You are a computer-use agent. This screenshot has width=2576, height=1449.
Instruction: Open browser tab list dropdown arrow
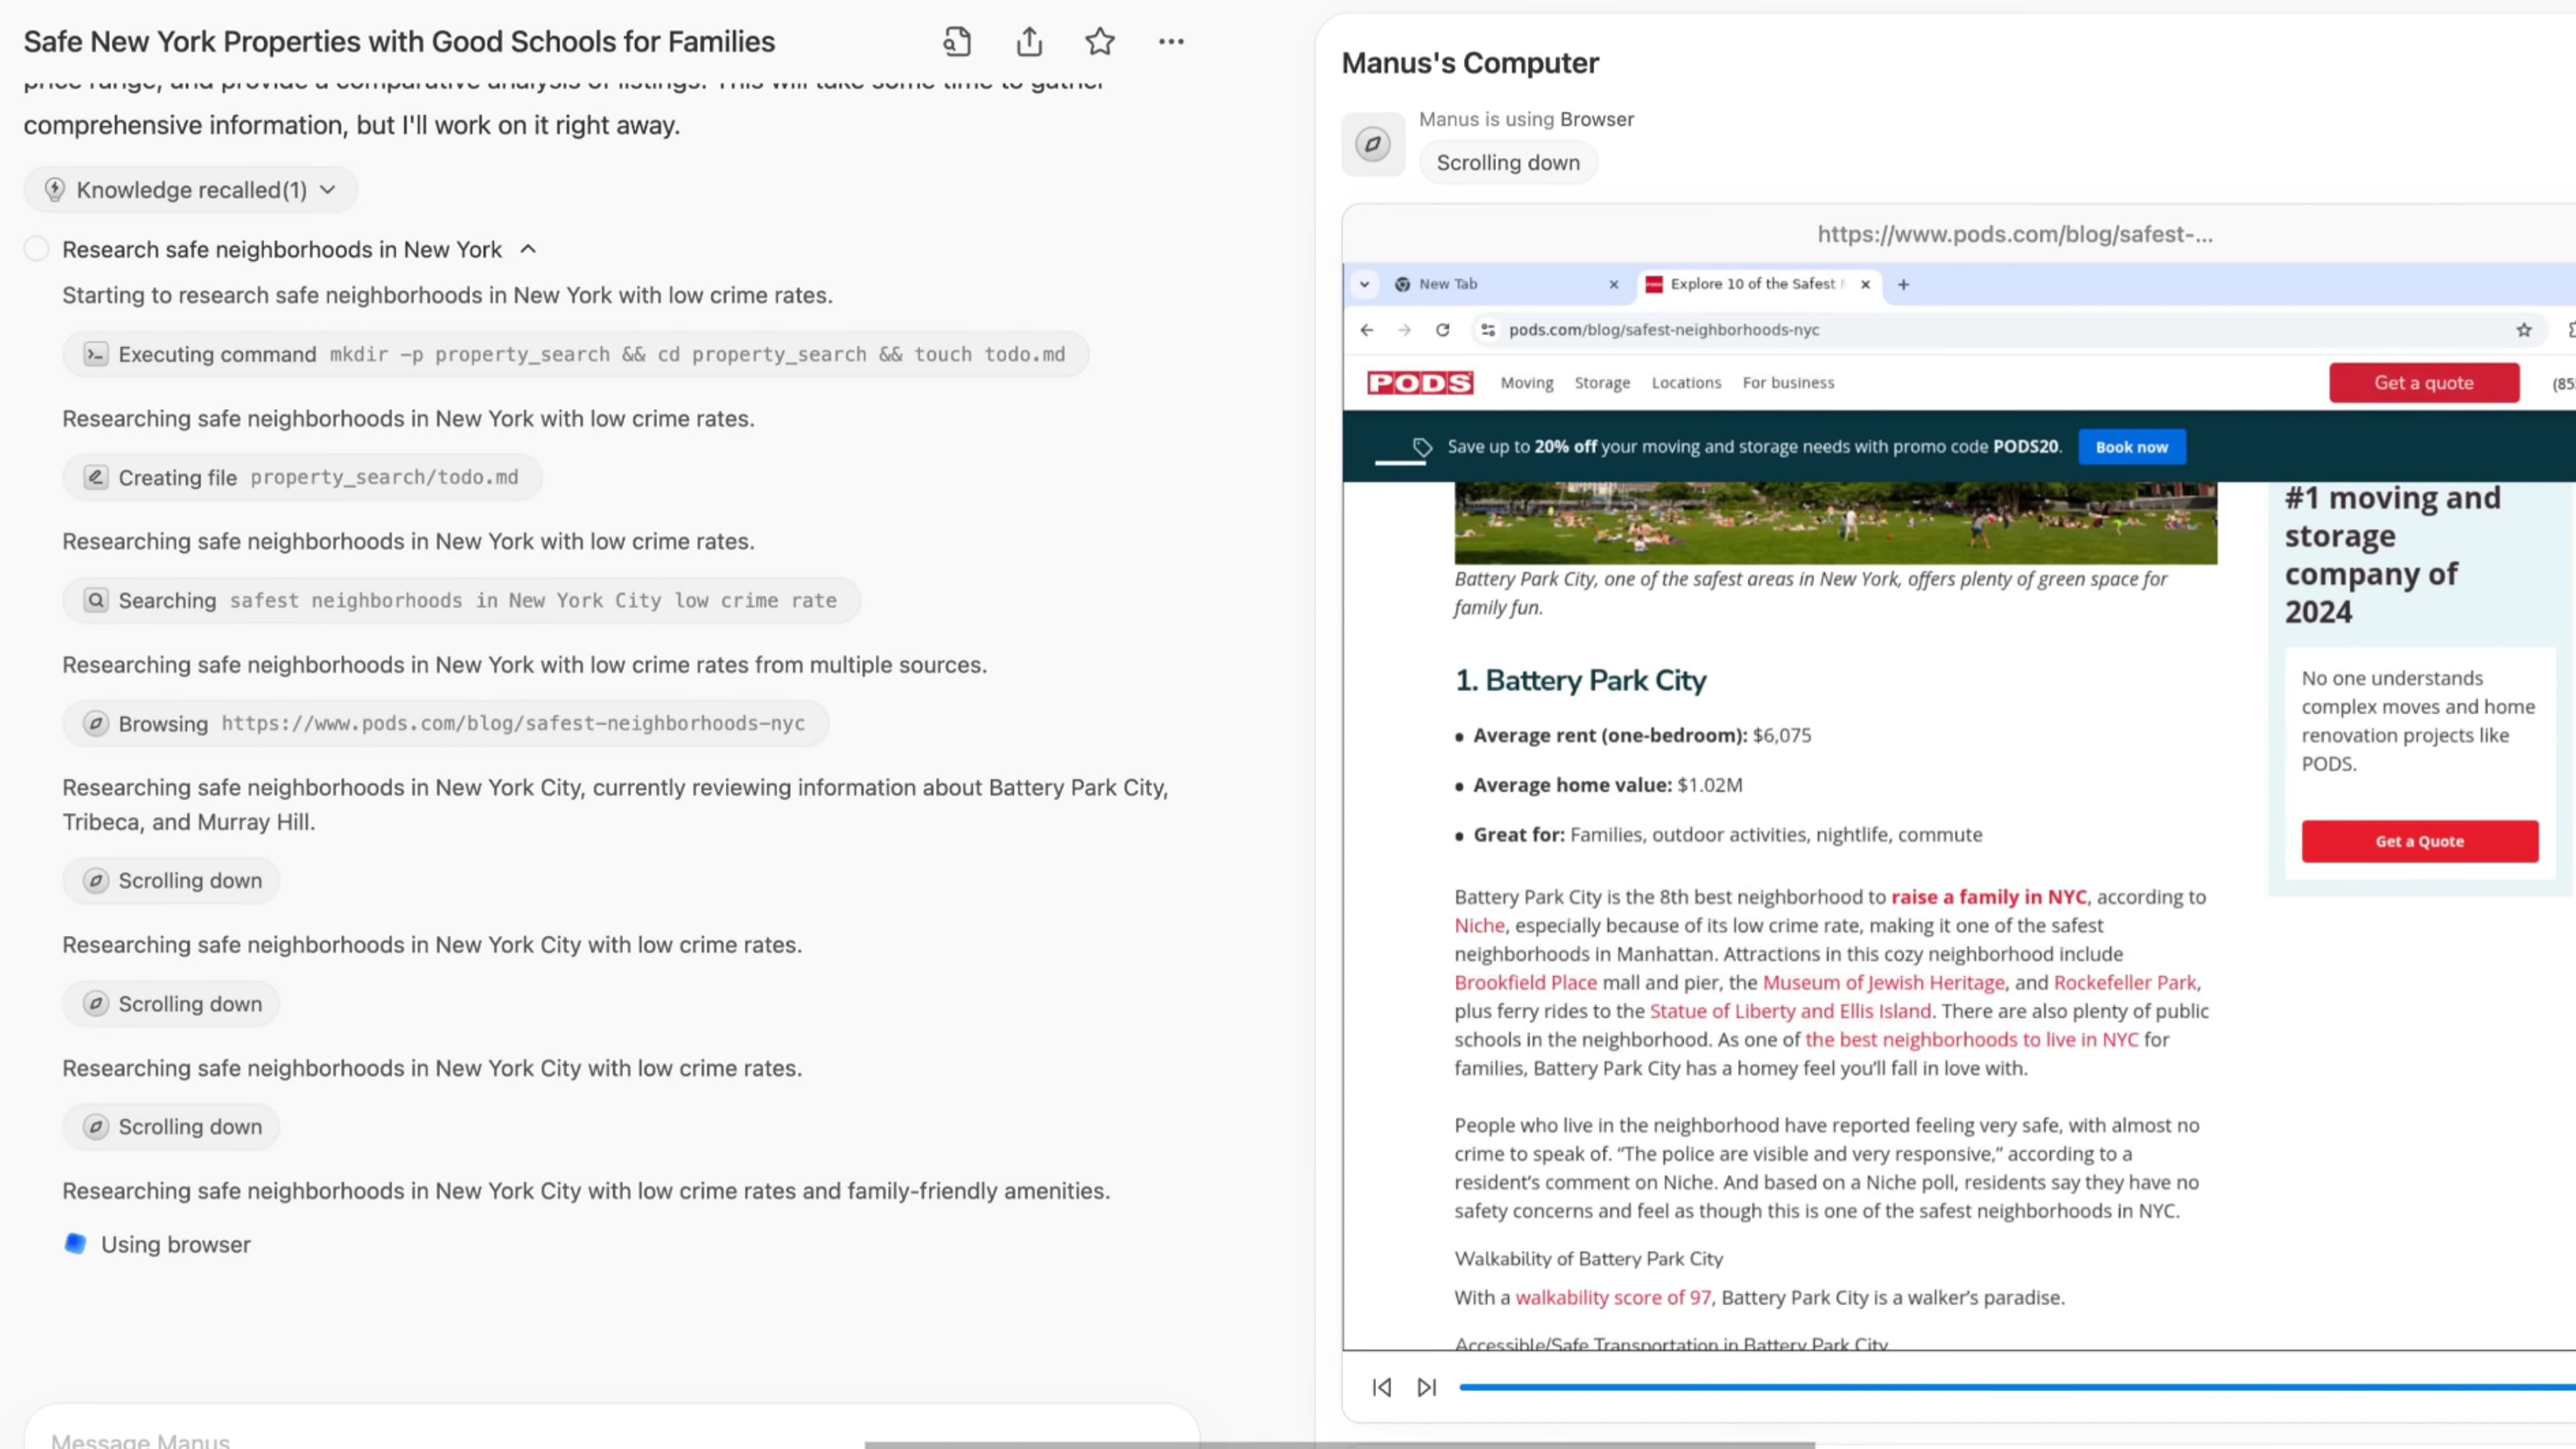pyautogui.click(x=1364, y=284)
